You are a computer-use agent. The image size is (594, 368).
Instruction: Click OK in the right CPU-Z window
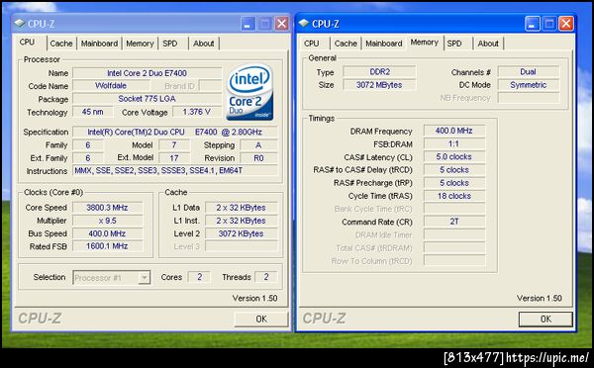tap(545, 320)
